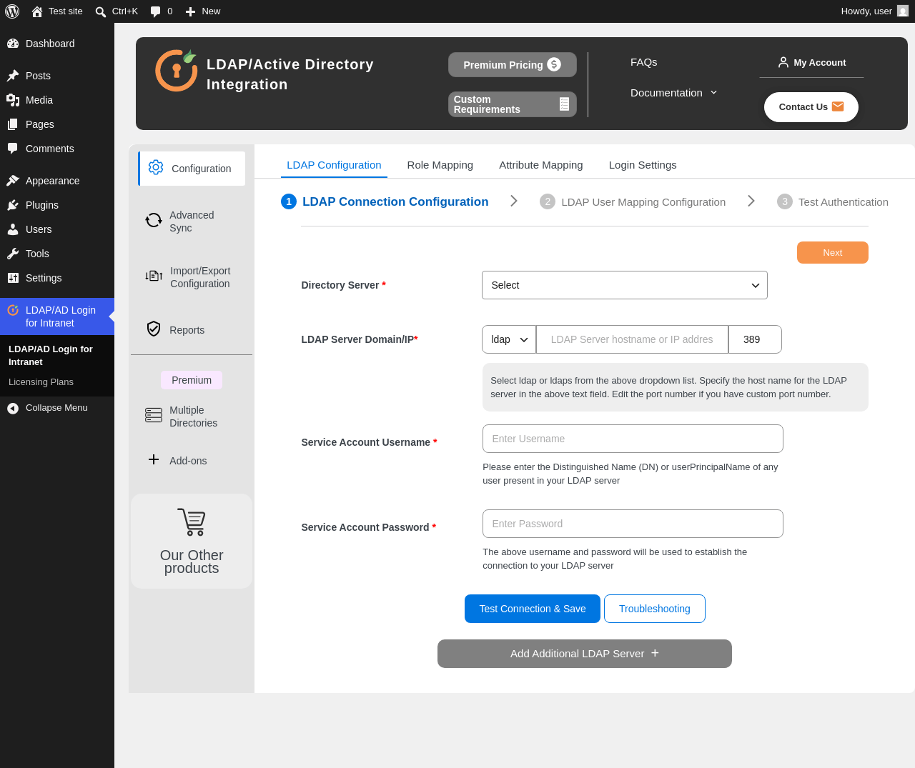Viewport: 915px width, 768px height.
Task: Click the Reports shield icon
Action: tap(154, 329)
